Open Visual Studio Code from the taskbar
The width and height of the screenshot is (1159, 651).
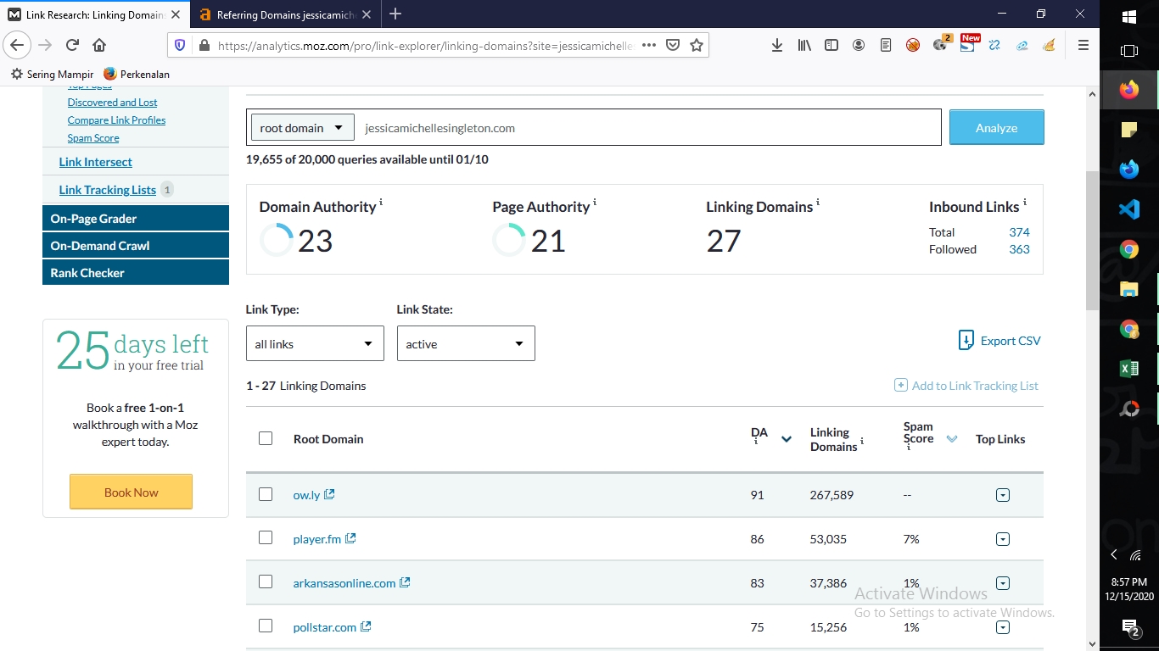point(1129,209)
